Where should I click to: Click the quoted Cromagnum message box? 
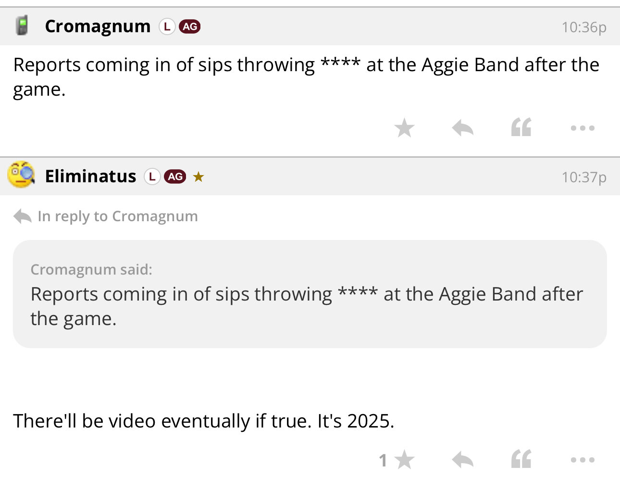click(310, 294)
